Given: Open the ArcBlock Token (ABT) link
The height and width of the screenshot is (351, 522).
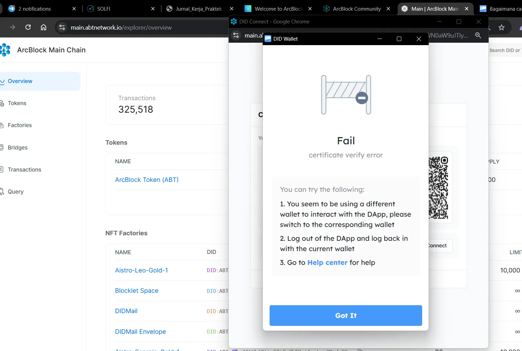Looking at the screenshot, I should (147, 179).
